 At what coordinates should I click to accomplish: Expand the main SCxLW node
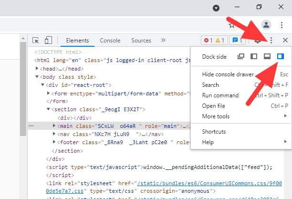pyautogui.click(x=54, y=126)
